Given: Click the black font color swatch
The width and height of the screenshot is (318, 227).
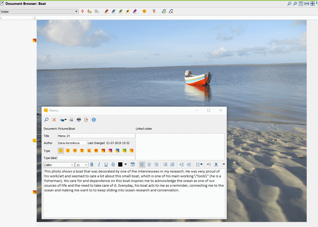Looking at the screenshot, I should [x=120, y=164].
